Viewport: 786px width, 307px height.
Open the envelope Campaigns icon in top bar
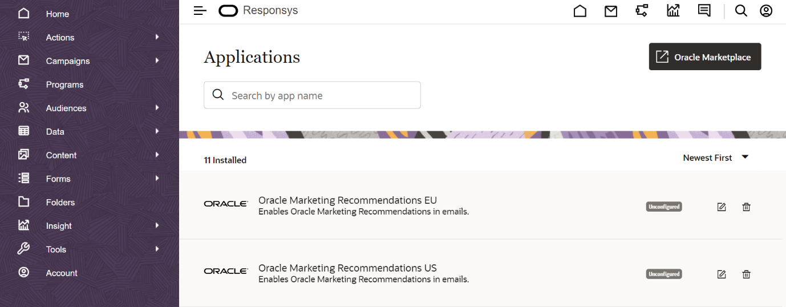[611, 11]
